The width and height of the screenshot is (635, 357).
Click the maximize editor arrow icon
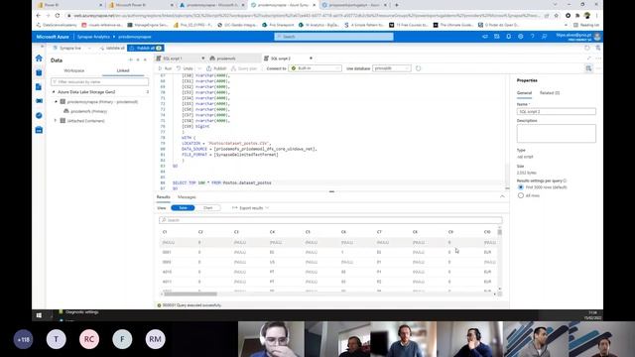pyautogui.click(x=588, y=59)
